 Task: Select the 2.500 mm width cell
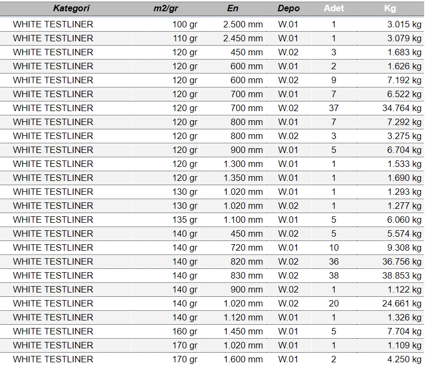243,24
